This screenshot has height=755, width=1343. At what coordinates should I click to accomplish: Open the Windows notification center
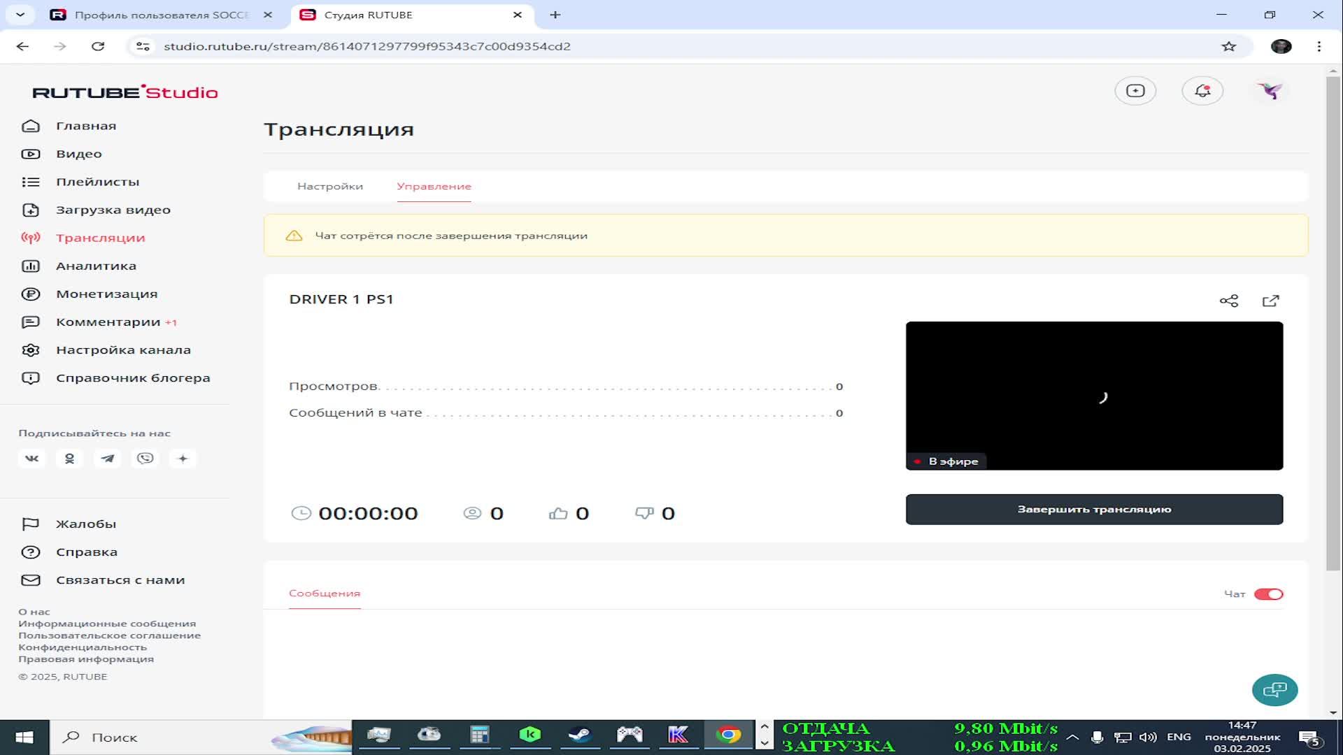pos(1309,738)
